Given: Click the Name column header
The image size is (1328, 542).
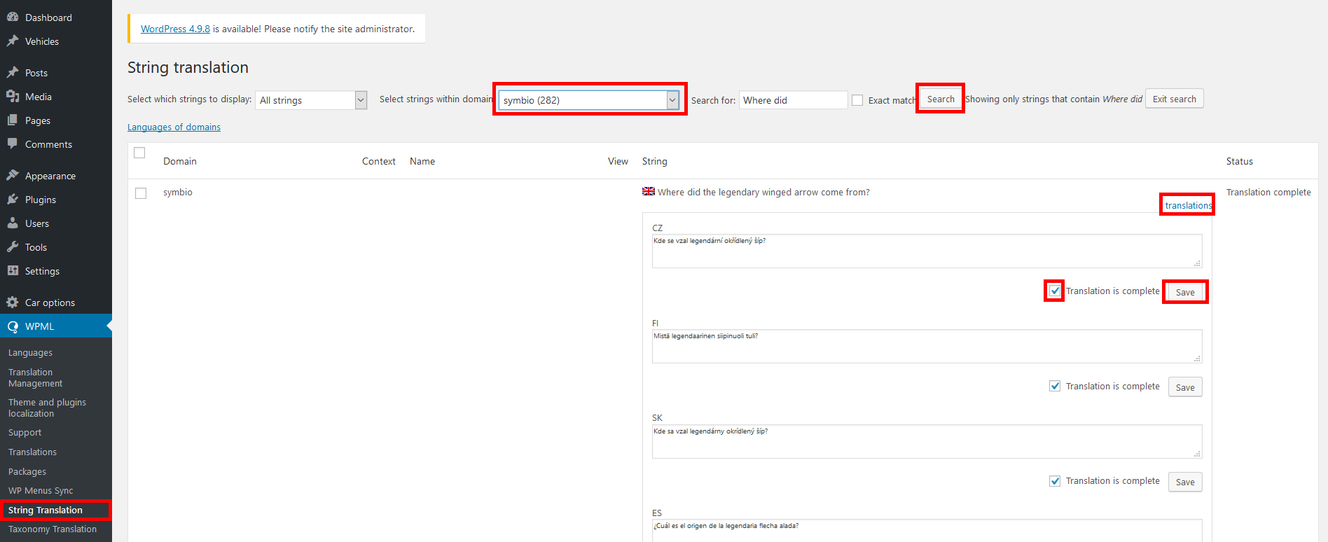Looking at the screenshot, I should tap(422, 161).
